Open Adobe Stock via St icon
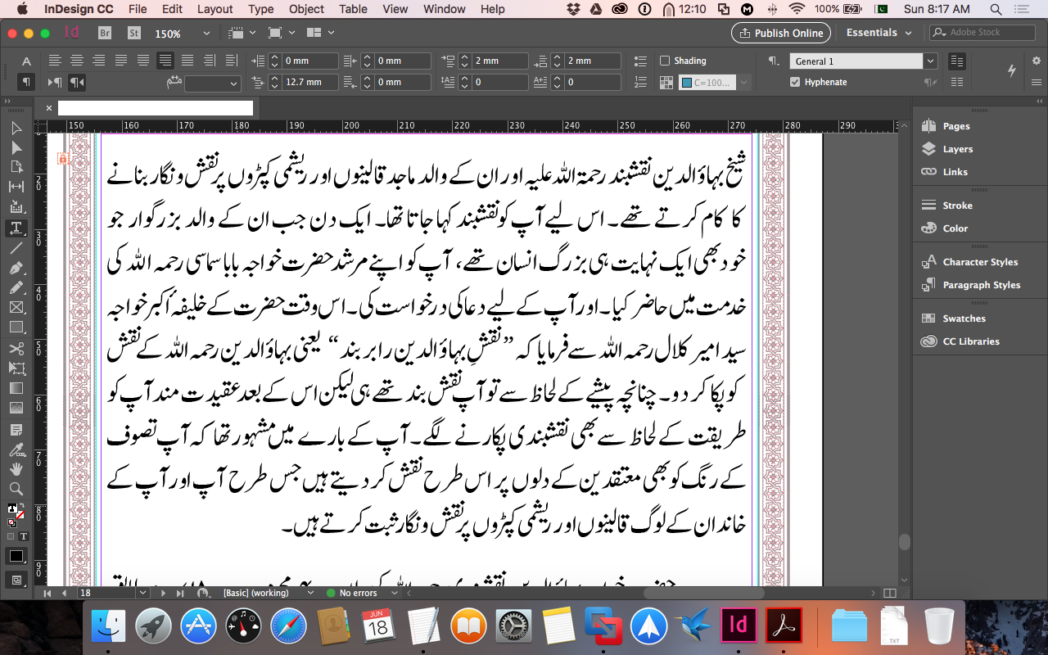This screenshot has height=655, width=1048. [134, 34]
